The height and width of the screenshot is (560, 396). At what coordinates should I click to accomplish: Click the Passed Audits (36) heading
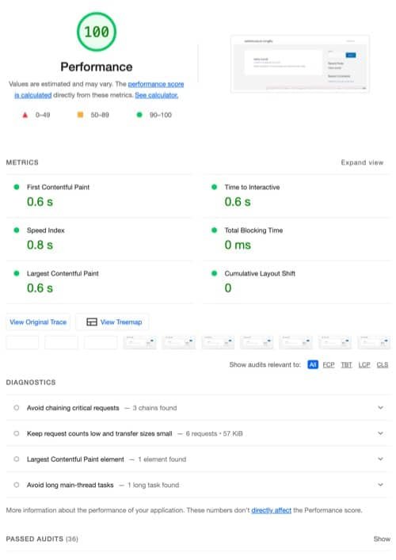[42, 539]
